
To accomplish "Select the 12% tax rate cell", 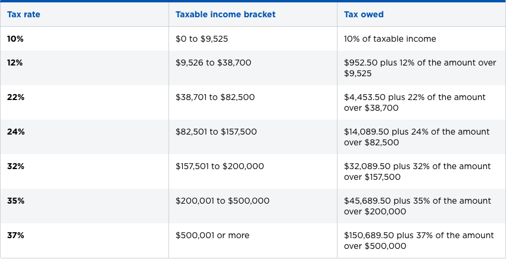I will [15, 63].
